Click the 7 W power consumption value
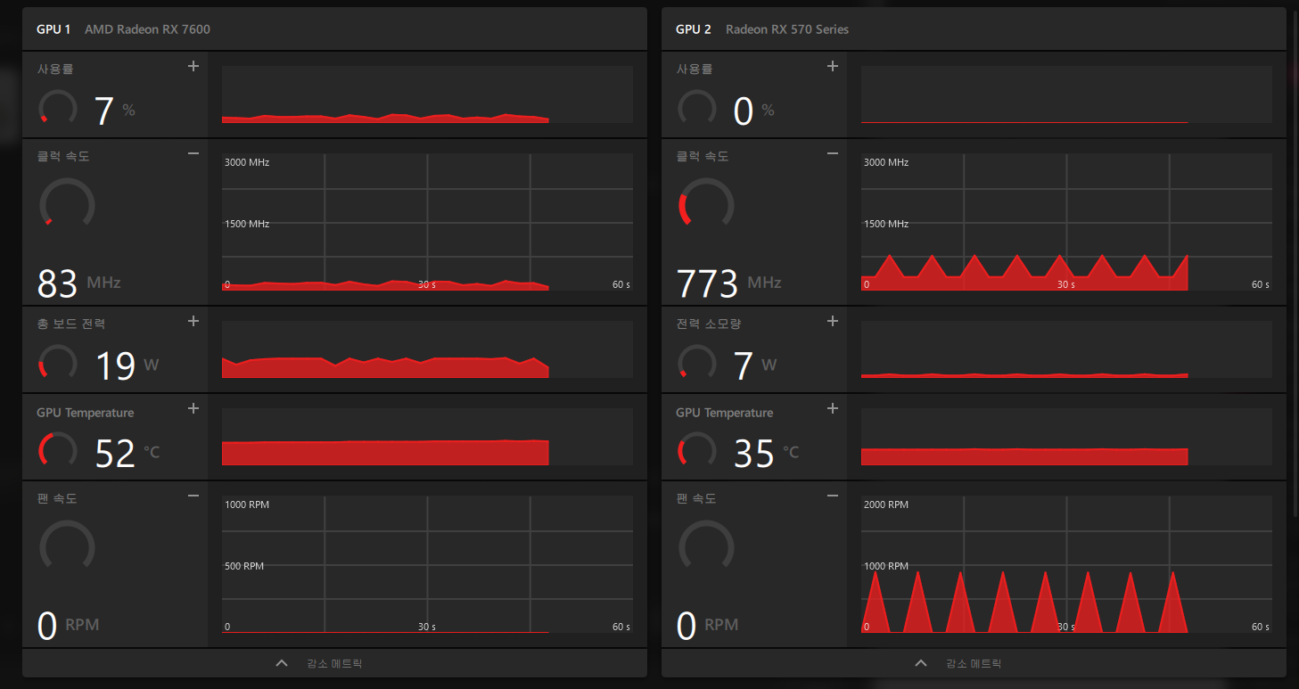Image resolution: width=1299 pixels, height=689 pixels. 755,365
